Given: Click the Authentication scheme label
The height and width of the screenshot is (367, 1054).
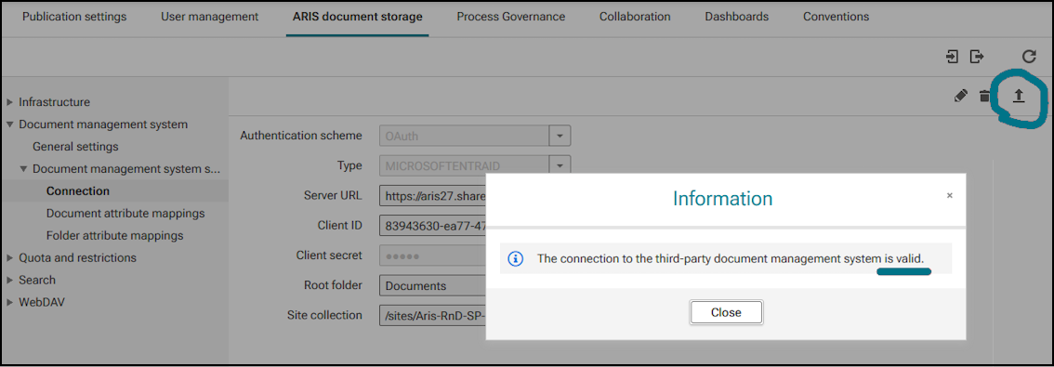Looking at the screenshot, I should coord(301,136).
